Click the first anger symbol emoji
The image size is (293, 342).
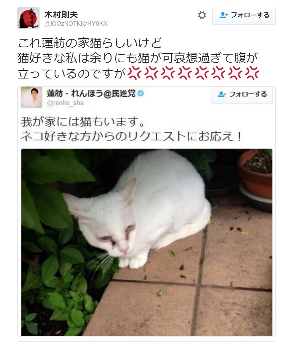[134, 73]
